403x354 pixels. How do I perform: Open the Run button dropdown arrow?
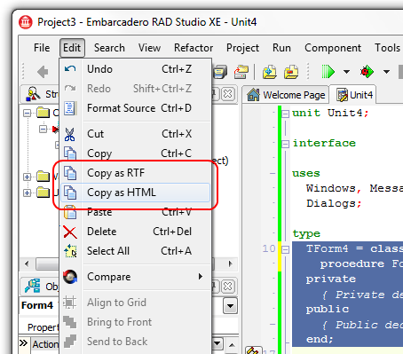click(x=346, y=72)
